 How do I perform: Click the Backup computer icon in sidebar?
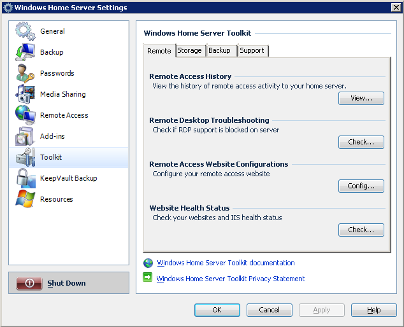click(x=25, y=52)
